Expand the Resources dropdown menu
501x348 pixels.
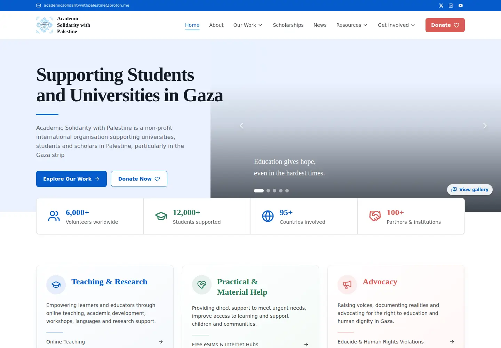pos(352,25)
